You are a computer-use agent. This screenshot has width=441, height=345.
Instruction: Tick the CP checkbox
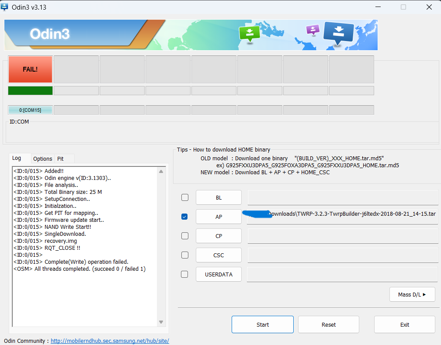[x=185, y=236]
